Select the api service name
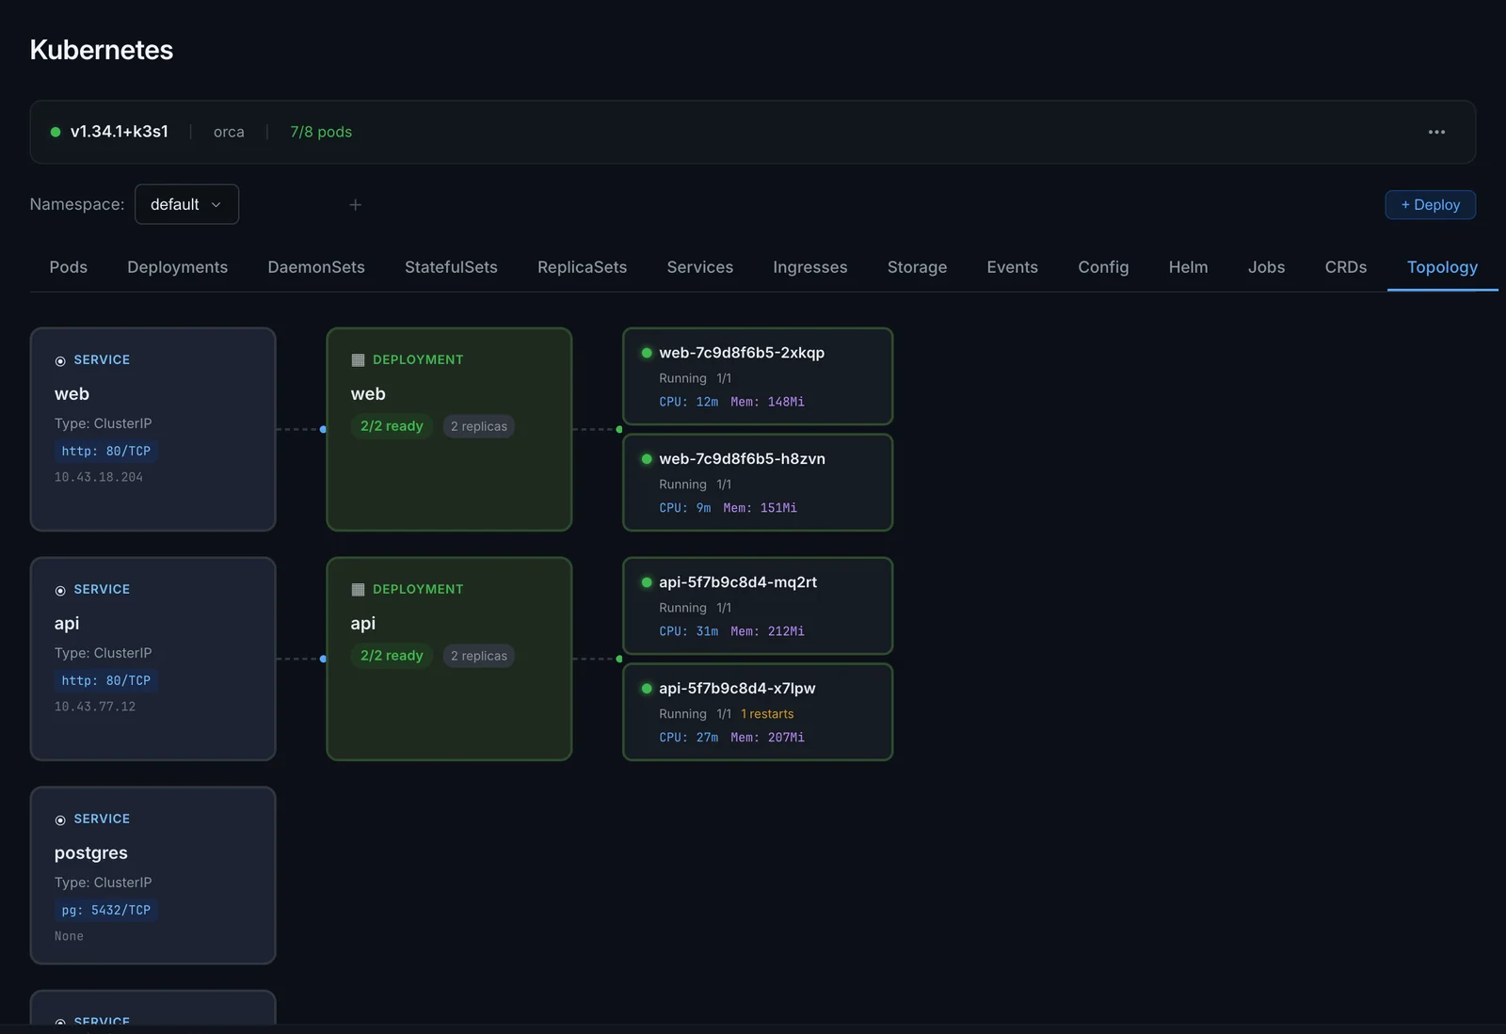Image resolution: width=1506 pixels, height=1034 pixels. click(67, 623)
